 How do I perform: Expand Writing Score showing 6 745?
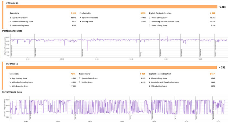(80, 21)
